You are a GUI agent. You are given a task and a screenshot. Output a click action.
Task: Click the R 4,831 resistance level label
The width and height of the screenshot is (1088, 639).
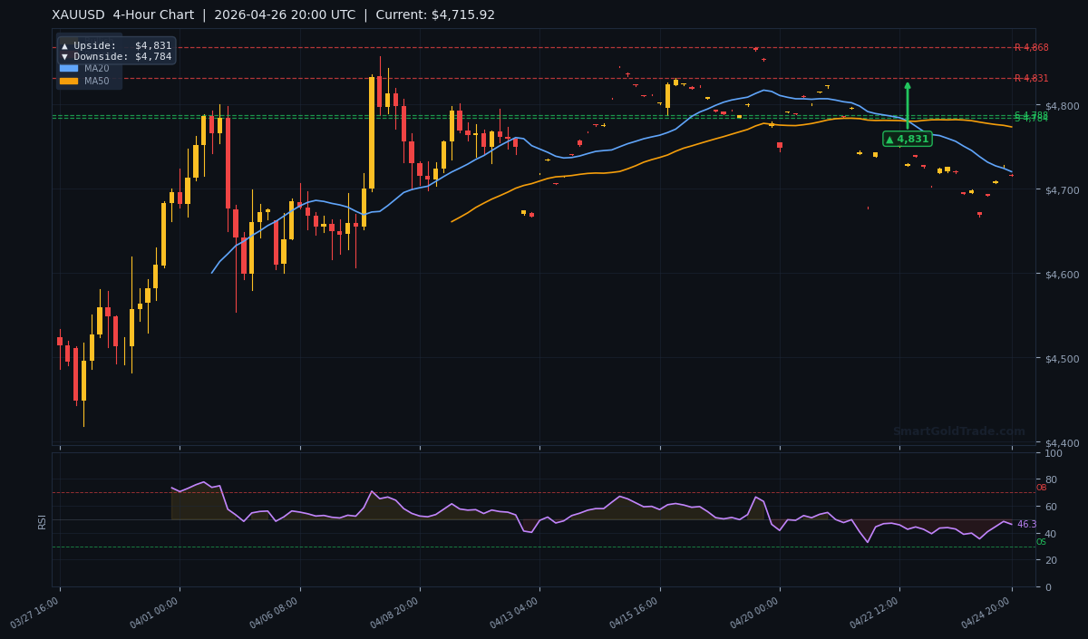[1032, 78]
